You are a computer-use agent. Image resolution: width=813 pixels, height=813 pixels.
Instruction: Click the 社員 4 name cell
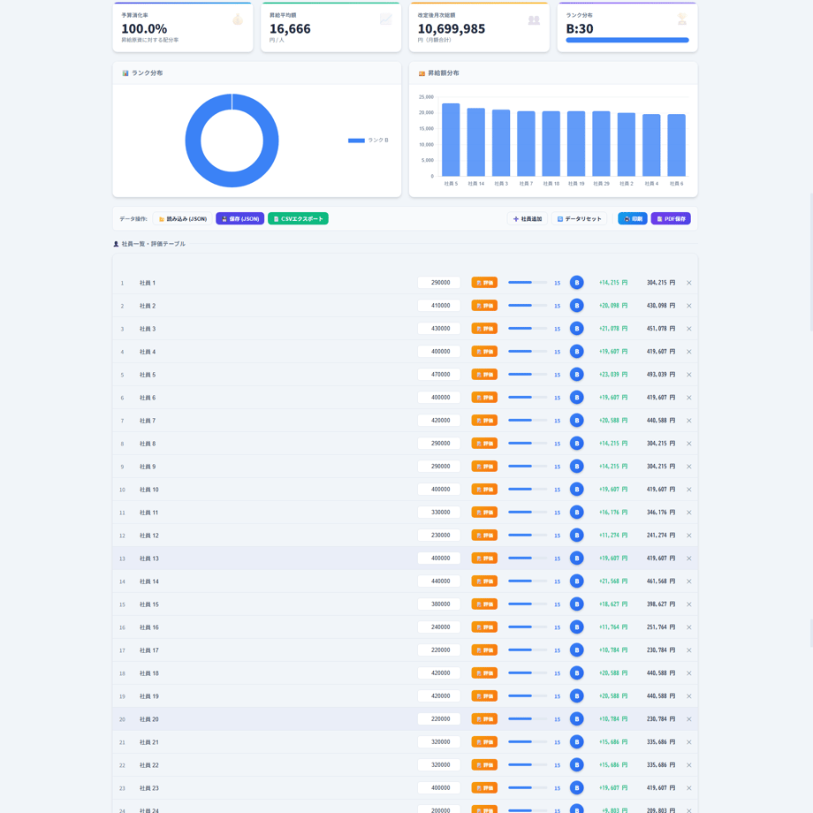pos(148,352)
